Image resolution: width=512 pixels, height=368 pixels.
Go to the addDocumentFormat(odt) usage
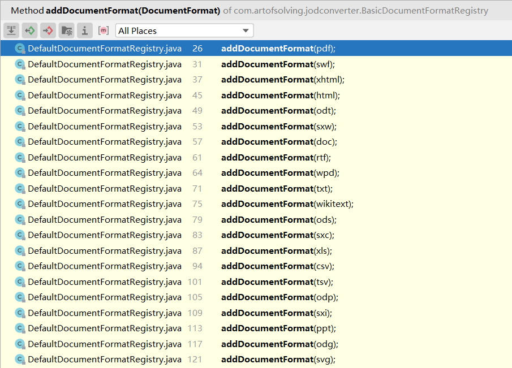tap(278, 111)
